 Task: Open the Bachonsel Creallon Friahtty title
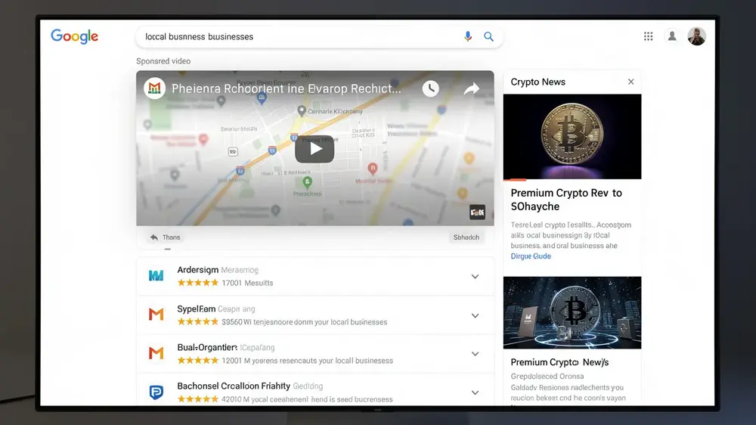234,386
